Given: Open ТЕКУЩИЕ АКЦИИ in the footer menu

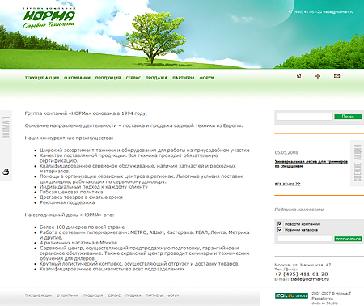Looking at the screenshot, I should [38, 295].
